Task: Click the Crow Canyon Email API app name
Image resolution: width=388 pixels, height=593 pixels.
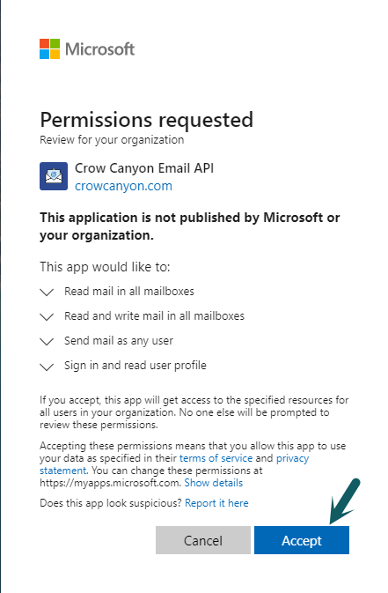Action: coord(144,168)
